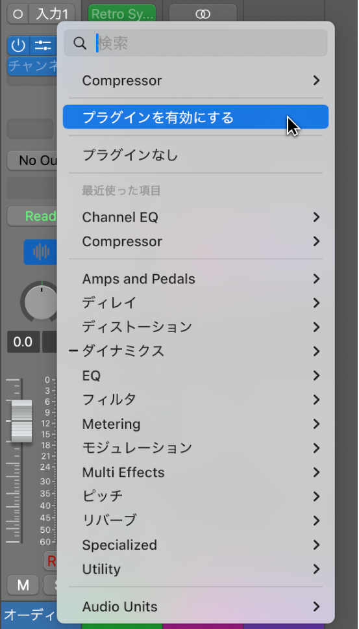Toggle the M mute button
The height and width of the screenshot is (629, 359).
[x=23, y=585]
